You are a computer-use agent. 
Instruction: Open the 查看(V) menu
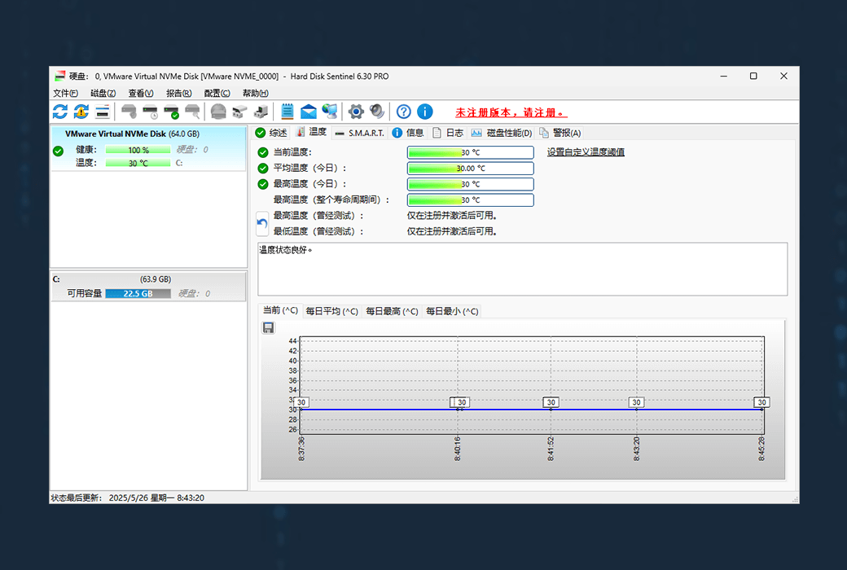pos(141,93)
